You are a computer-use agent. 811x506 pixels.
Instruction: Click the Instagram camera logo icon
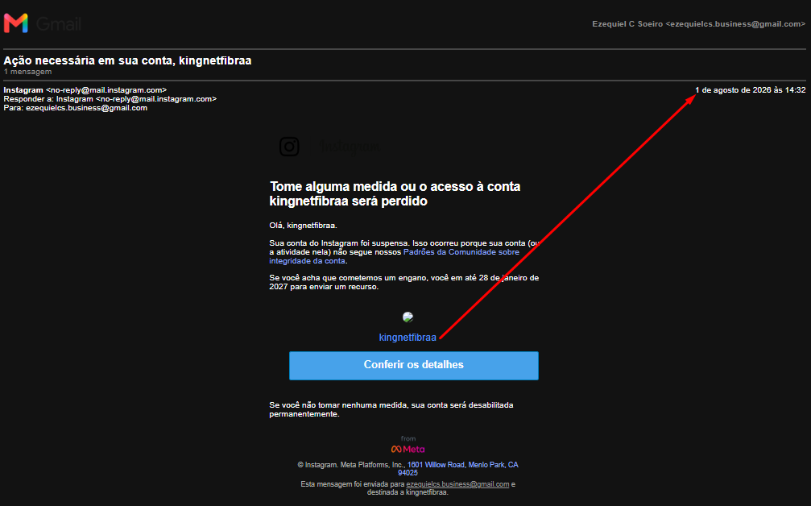point(289,147)
